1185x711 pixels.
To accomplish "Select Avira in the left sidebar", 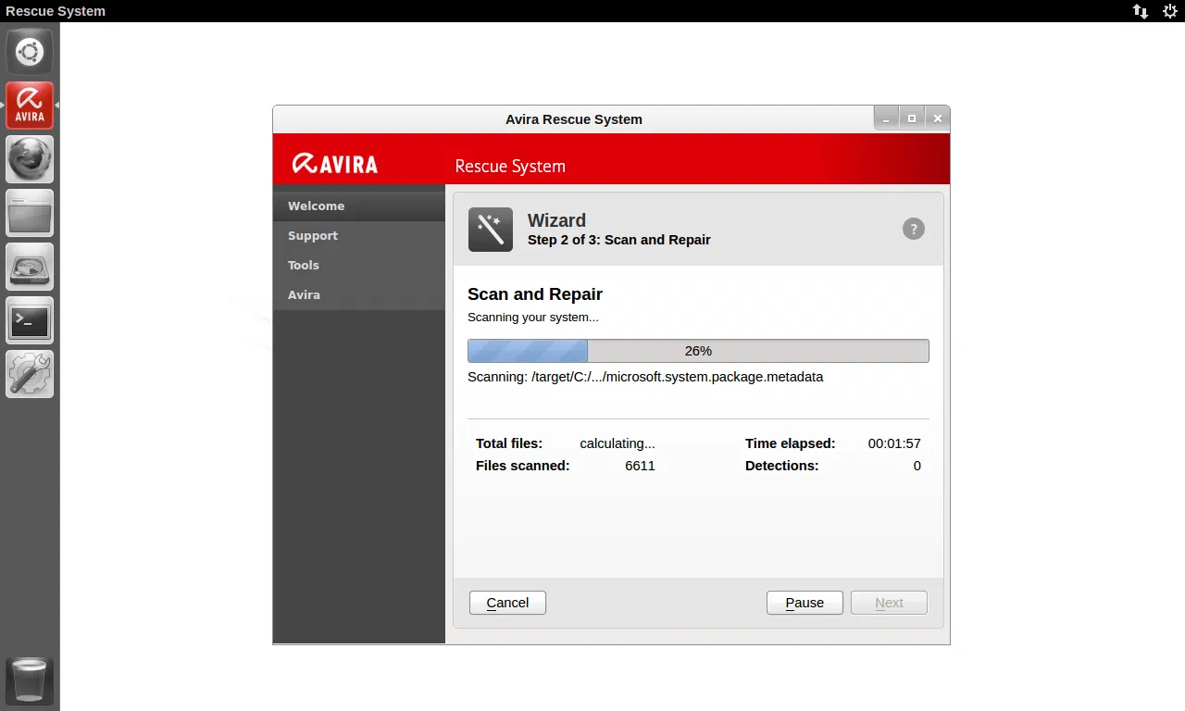I will pos(304,294).
